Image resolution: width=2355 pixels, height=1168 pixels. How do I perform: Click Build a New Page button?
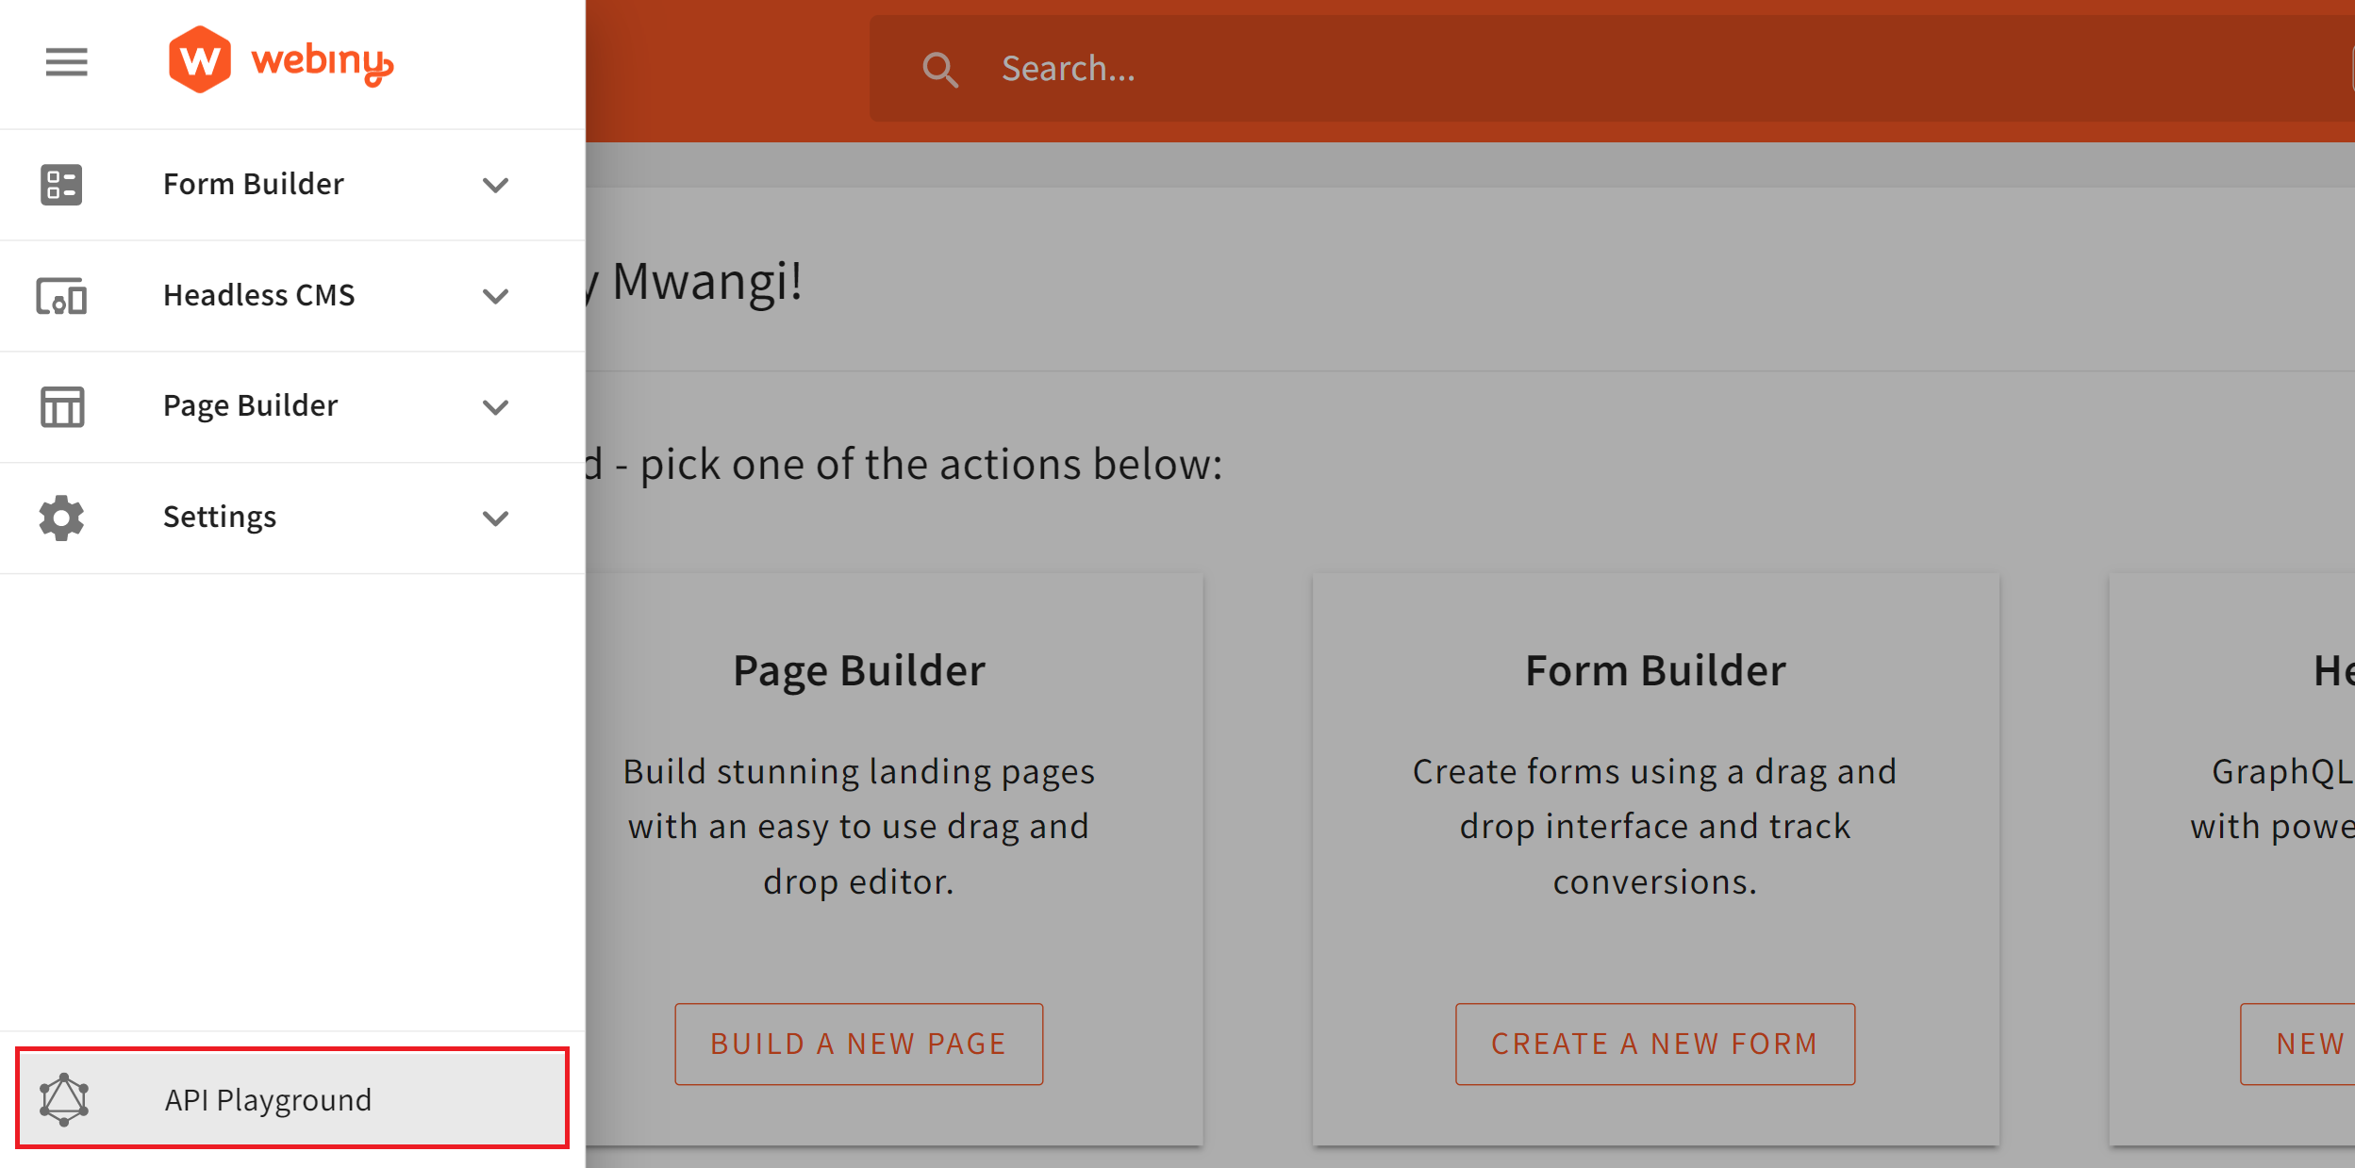[858, 1044]
